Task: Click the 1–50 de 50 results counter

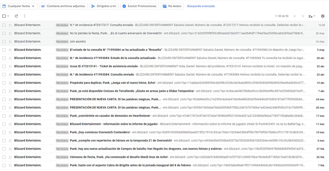Action: pyautogui.click(x=282, y=16)
